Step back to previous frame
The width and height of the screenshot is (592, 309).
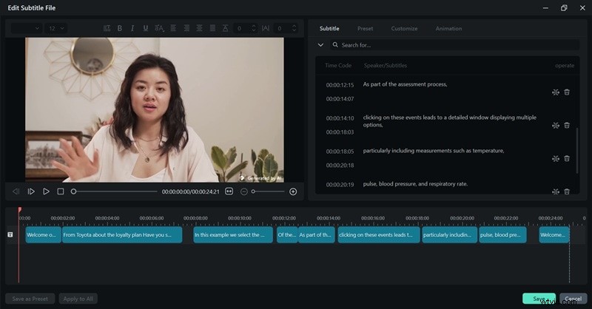pyautogui.click(x=16, y=191)
